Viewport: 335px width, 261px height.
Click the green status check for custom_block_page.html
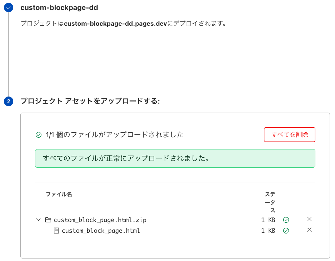(286, 231)
